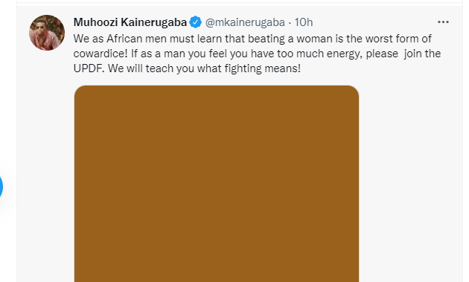
Task: Visit the @mkainerugaba handle link
Action: point(245,22)
